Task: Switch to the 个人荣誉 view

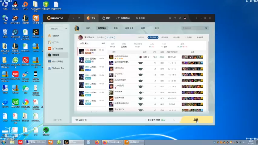Action: pos(188,37)
